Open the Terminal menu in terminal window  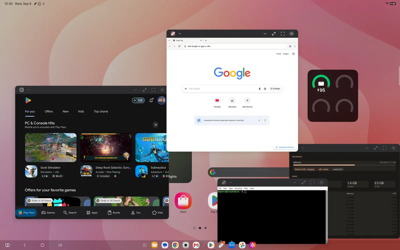click(x=238, y=188)
